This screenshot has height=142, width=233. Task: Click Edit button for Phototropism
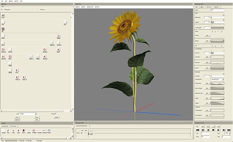pos(207,111)
